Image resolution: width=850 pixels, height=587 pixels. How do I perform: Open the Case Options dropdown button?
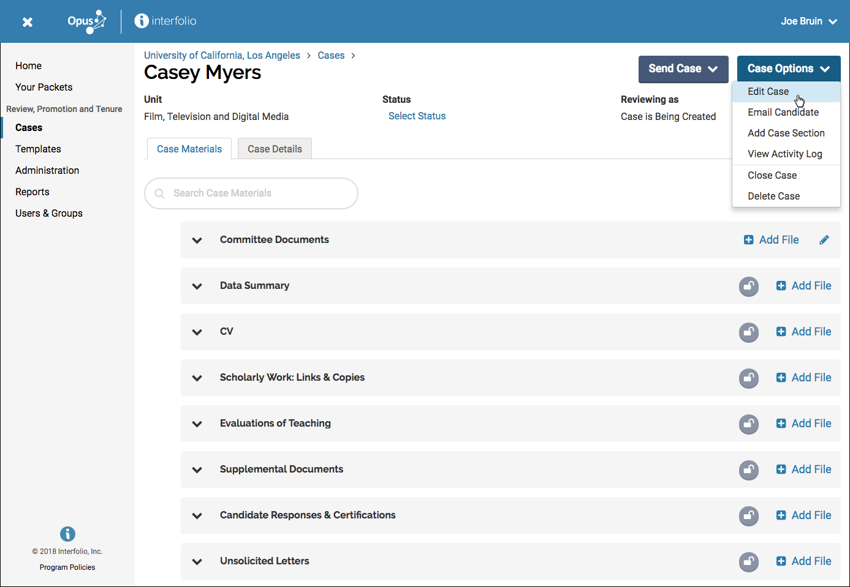(x=789, y=69)
